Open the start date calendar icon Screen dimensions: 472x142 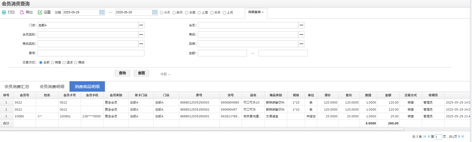point(102,12)
